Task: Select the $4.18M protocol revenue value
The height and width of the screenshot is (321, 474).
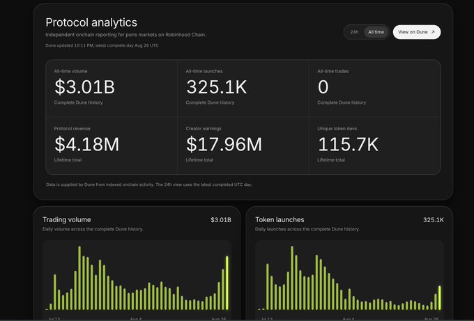Action: point(86,144)
